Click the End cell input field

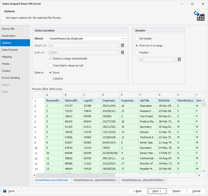[83, 52]
